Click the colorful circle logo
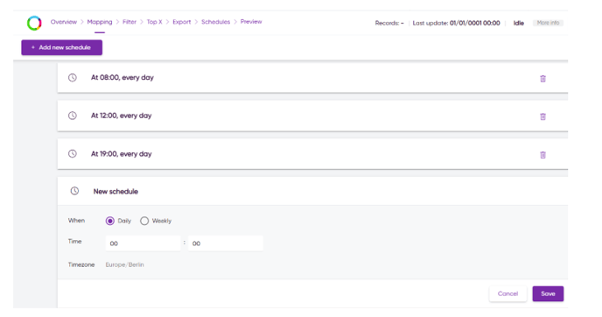Image resolution: width=602 pixels, height=317 pixels. pyautogui.click(x=34, y=23)
